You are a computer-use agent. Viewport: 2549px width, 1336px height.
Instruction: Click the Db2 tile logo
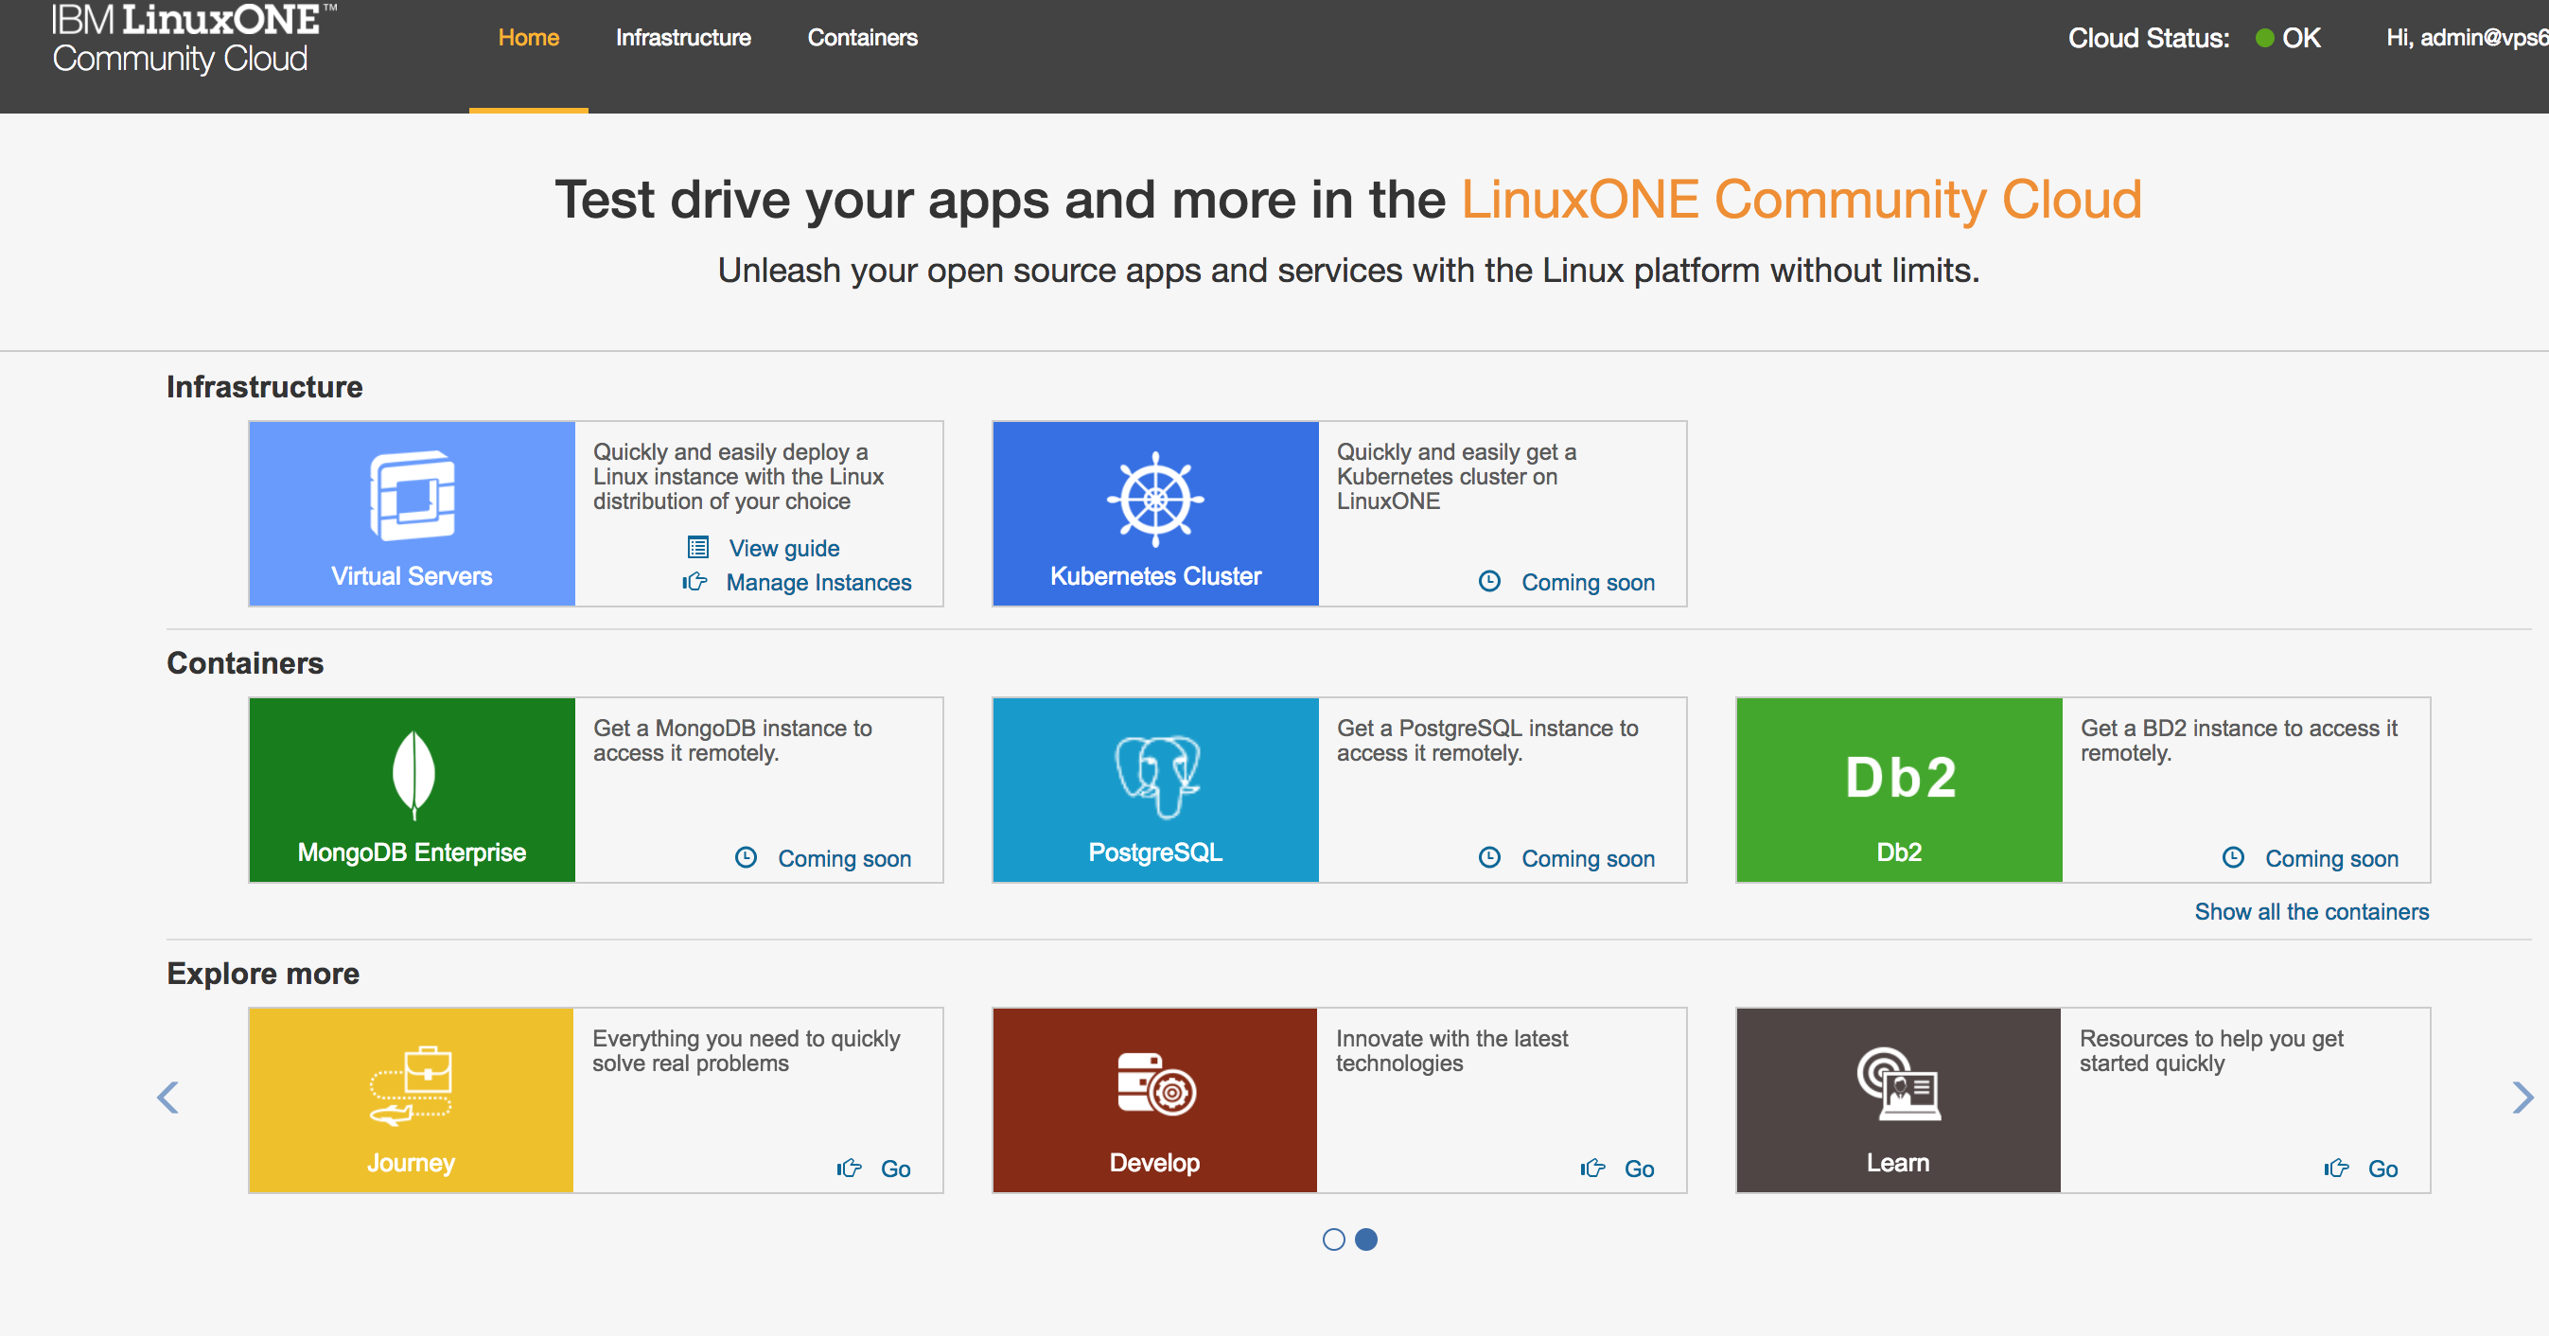(1900, 776)
